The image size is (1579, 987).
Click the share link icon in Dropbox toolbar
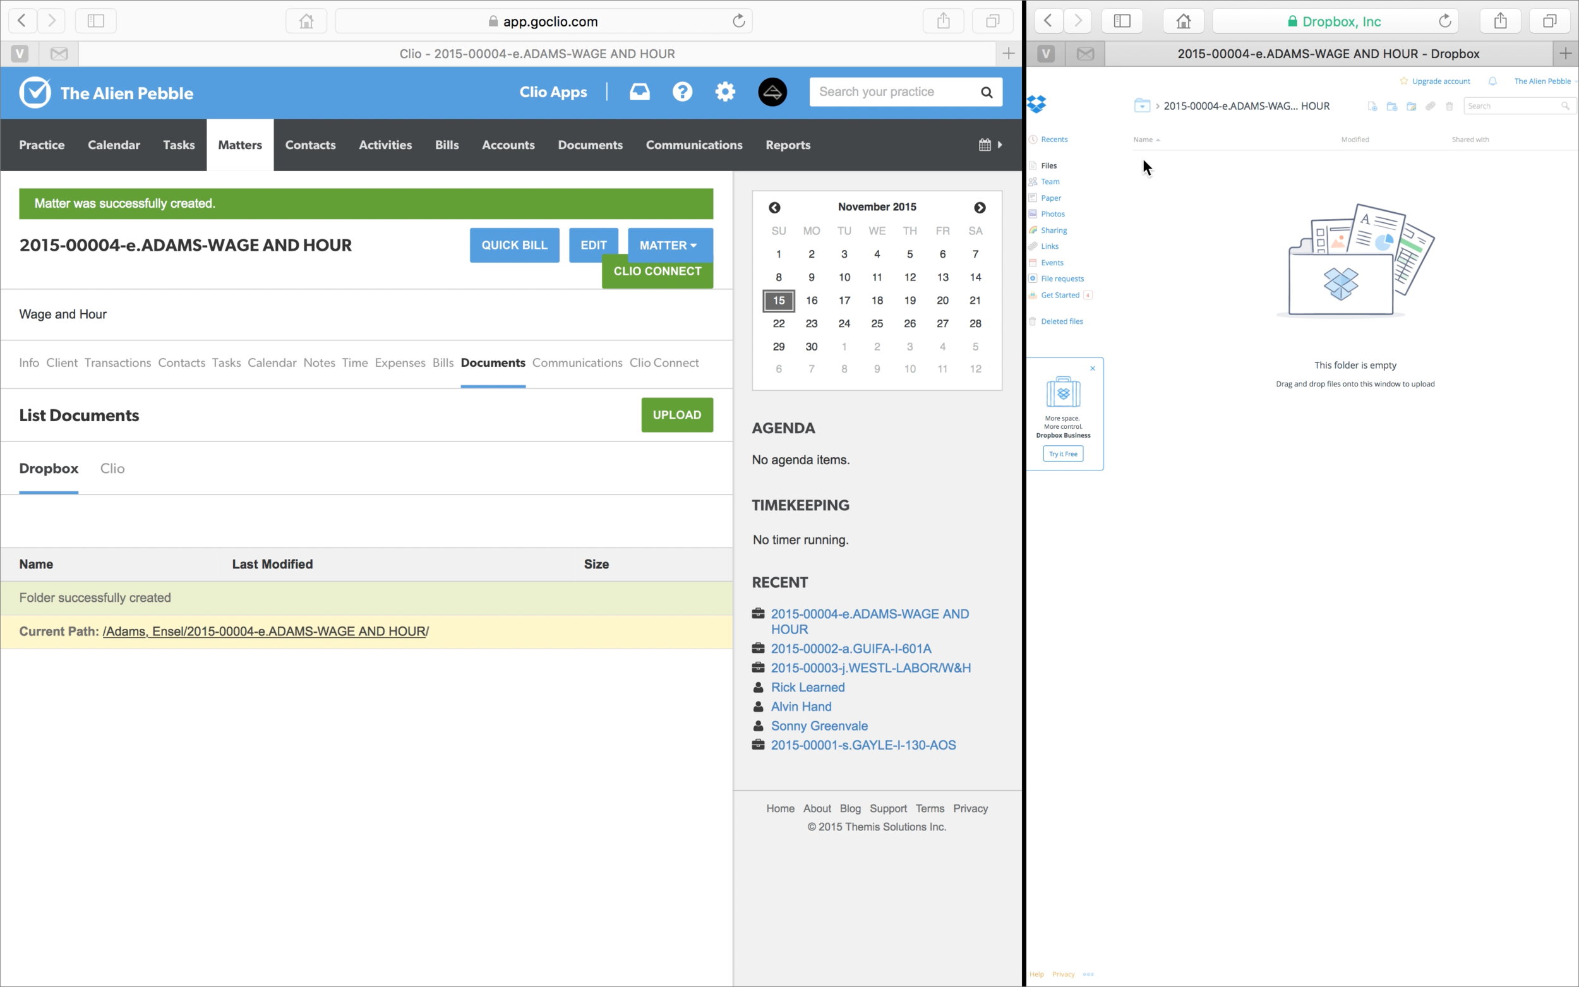pyautogui.click(x=1430, y=106)
